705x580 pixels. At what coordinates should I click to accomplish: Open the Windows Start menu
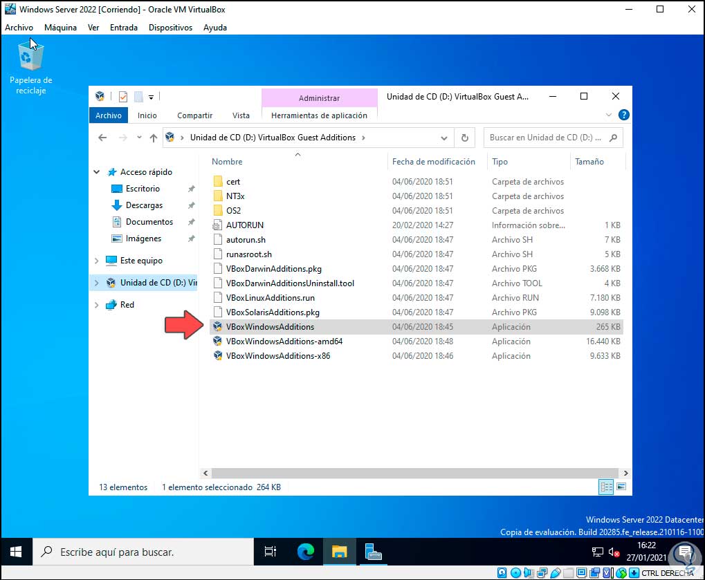click(x=16, y=552)
